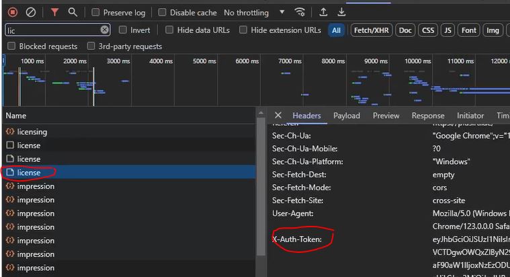This screenshot has height=277, width=510.
Task: Select the licensing request row
Action: (x=129, y=132)
